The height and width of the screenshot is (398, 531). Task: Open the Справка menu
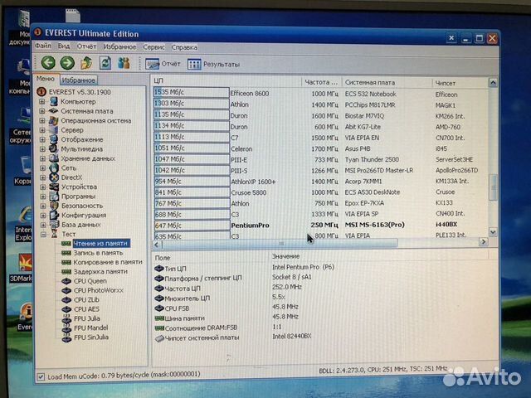[x=184, y=47]
